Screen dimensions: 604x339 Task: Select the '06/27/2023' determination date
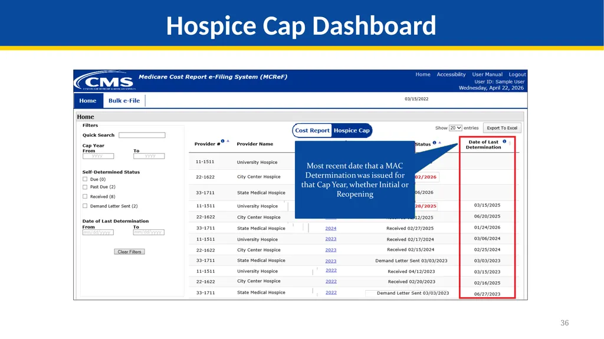[487, 294]
